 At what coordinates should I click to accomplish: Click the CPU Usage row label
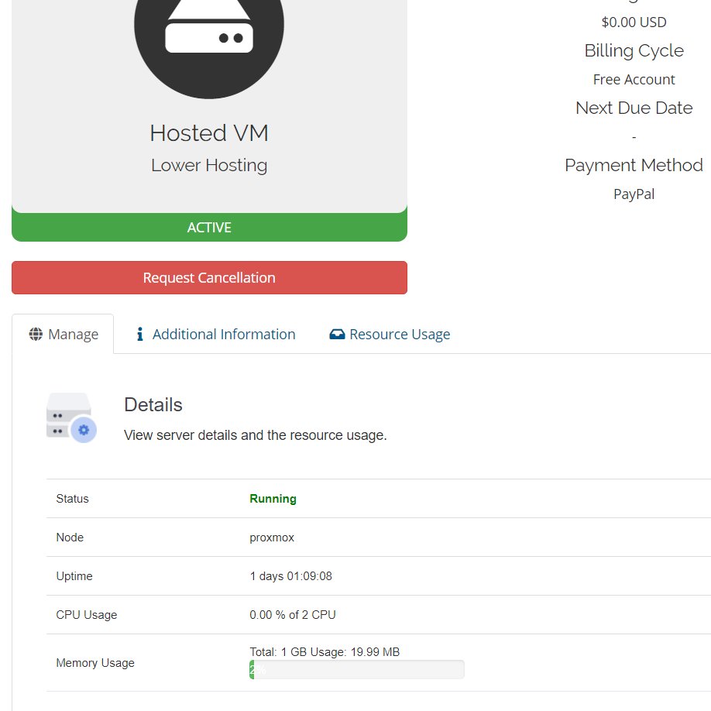pos(87,615)
